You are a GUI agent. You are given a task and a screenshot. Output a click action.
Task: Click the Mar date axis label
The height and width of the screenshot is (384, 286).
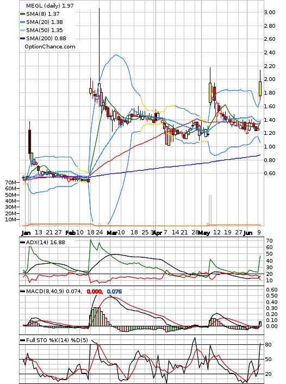pos(112,233)
